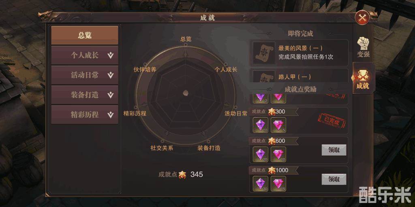Screen dimensions: 415x207
Task: Claim the 600 achievement point reward
Action: click(x=334, y=150)
